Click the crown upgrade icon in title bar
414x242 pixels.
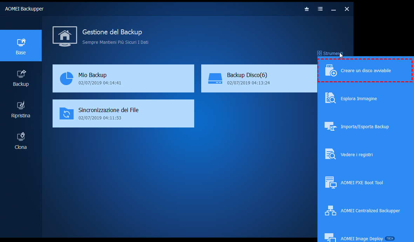(307, 9)
